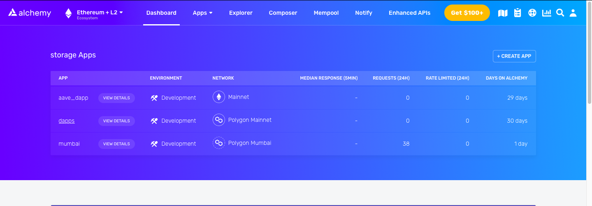Click the APP column header
The image size is (592, 206).
click(63, 78)
